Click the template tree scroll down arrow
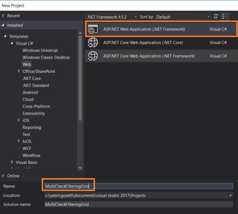 pos(80,168)
